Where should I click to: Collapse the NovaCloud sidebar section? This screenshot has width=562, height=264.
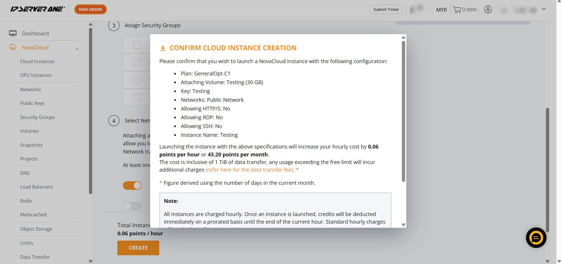(x=77, y=49)
